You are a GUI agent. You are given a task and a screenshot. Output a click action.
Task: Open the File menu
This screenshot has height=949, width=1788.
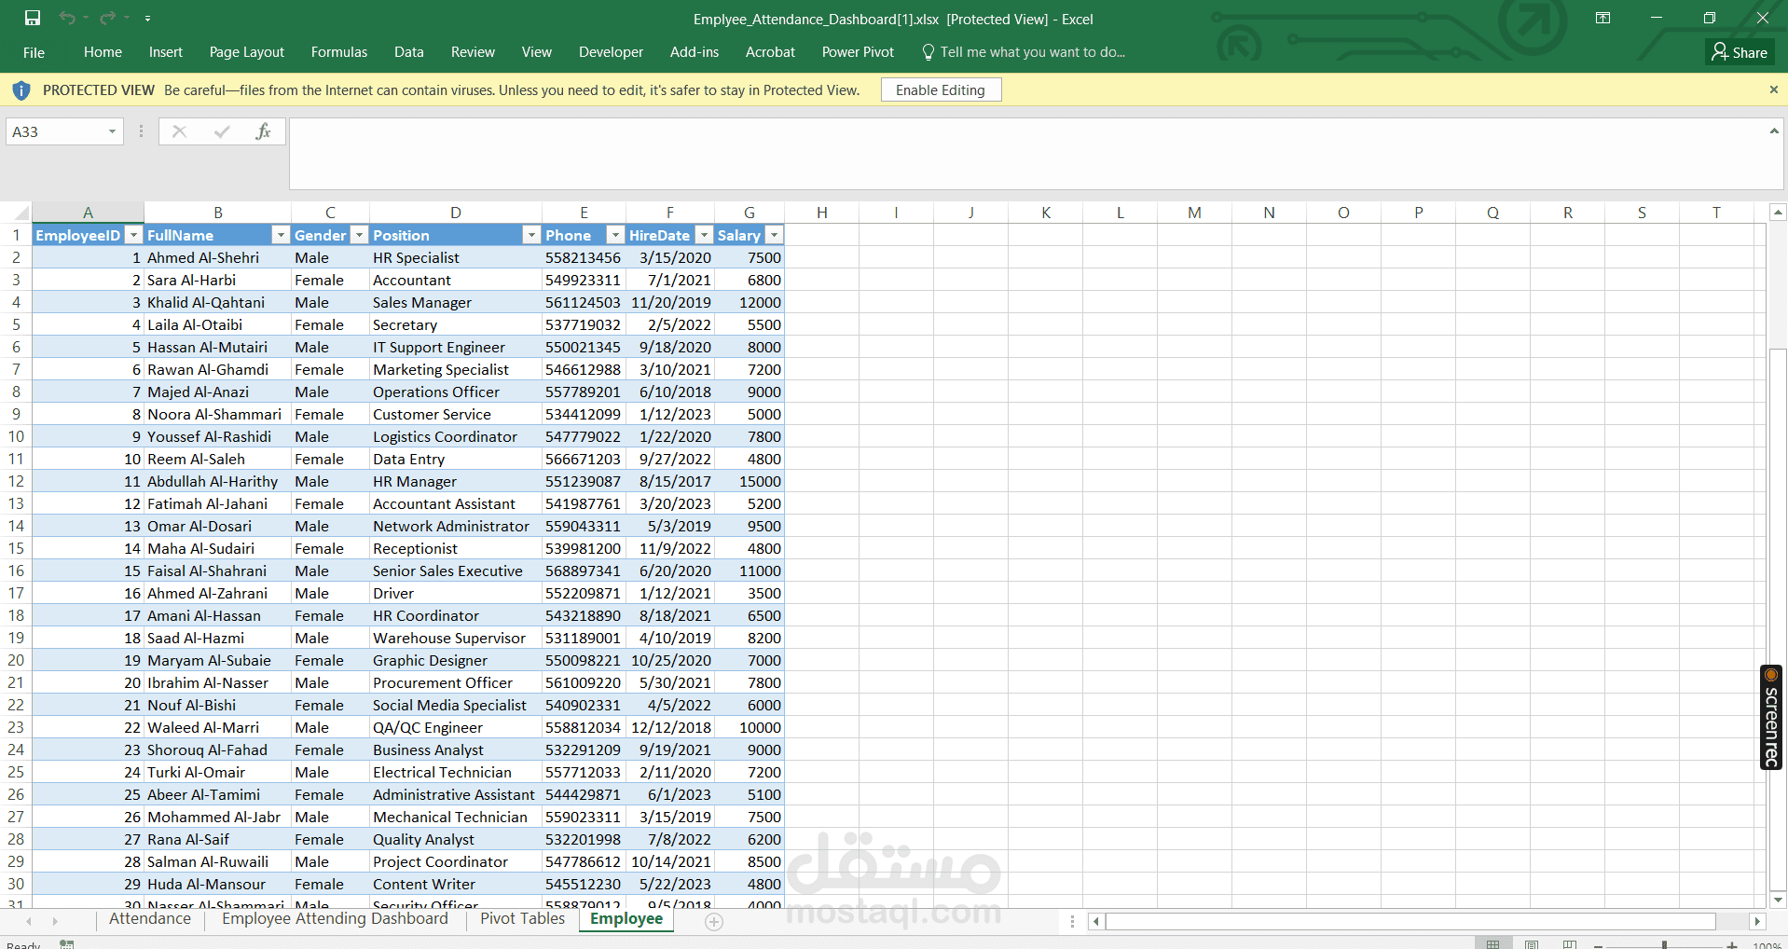click(x=34, y=52)
